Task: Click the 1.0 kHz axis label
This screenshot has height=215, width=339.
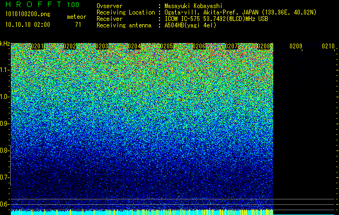Action: (4, 97)
